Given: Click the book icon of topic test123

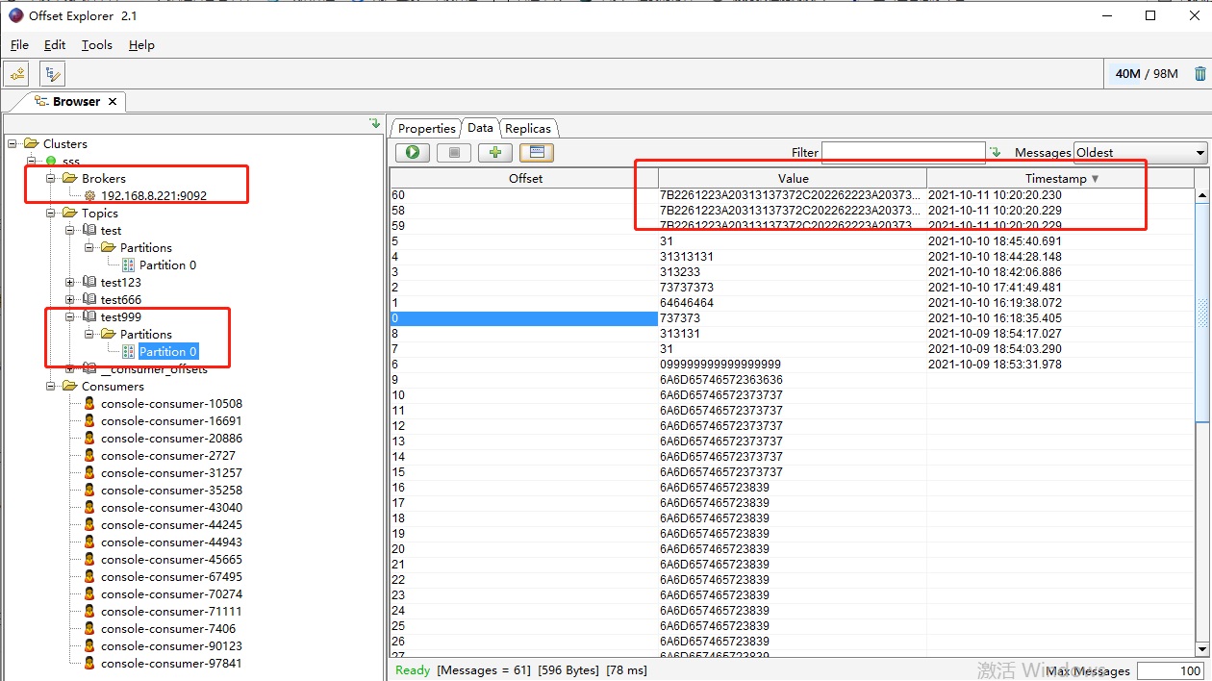Looking at the screenshot, I should pyautogui.click(x=89, y=282).
